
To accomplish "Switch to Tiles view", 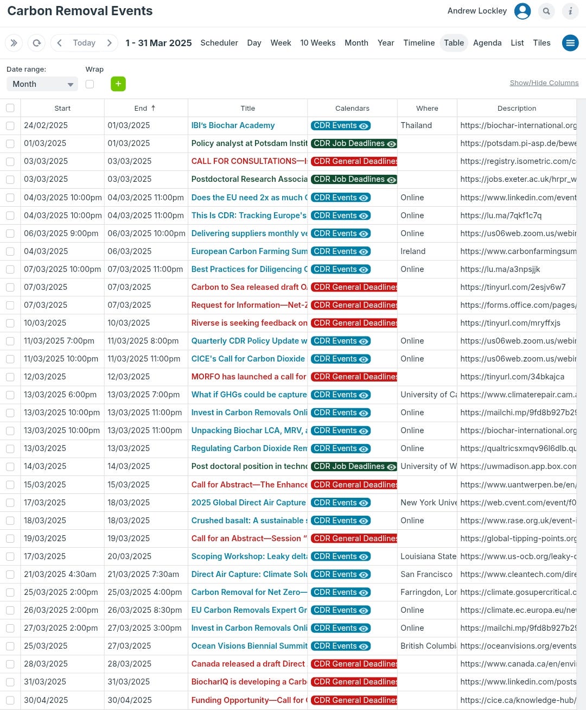I will coord(542,43).
